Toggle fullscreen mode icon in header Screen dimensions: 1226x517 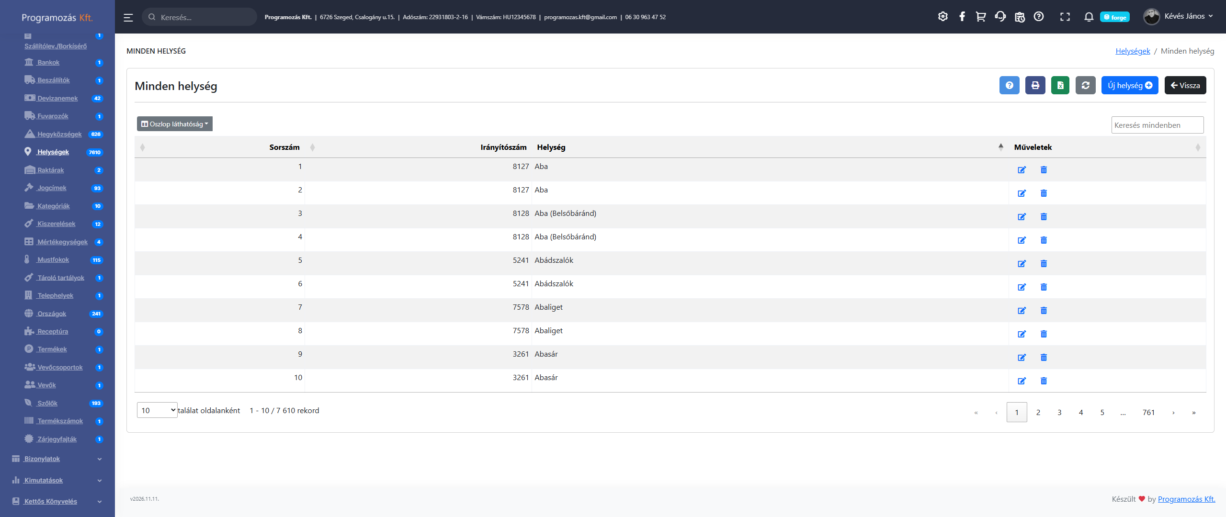pyautogui.click(x=1065, y=17)
